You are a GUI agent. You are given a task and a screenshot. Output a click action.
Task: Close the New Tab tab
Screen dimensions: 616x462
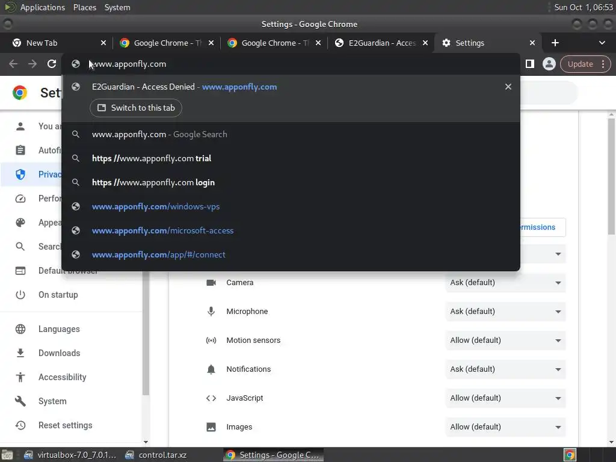pos(103,43)
